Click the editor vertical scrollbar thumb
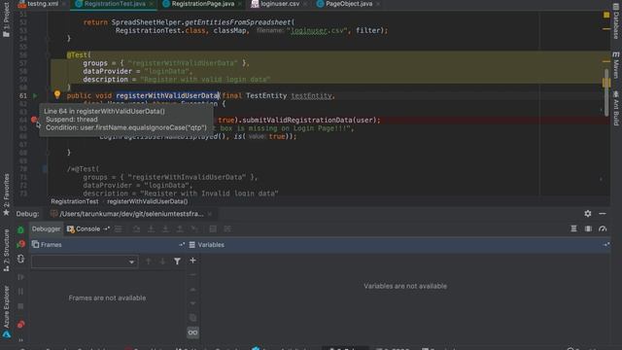Viewport: 622px width, 350px height. click(606, 93)
